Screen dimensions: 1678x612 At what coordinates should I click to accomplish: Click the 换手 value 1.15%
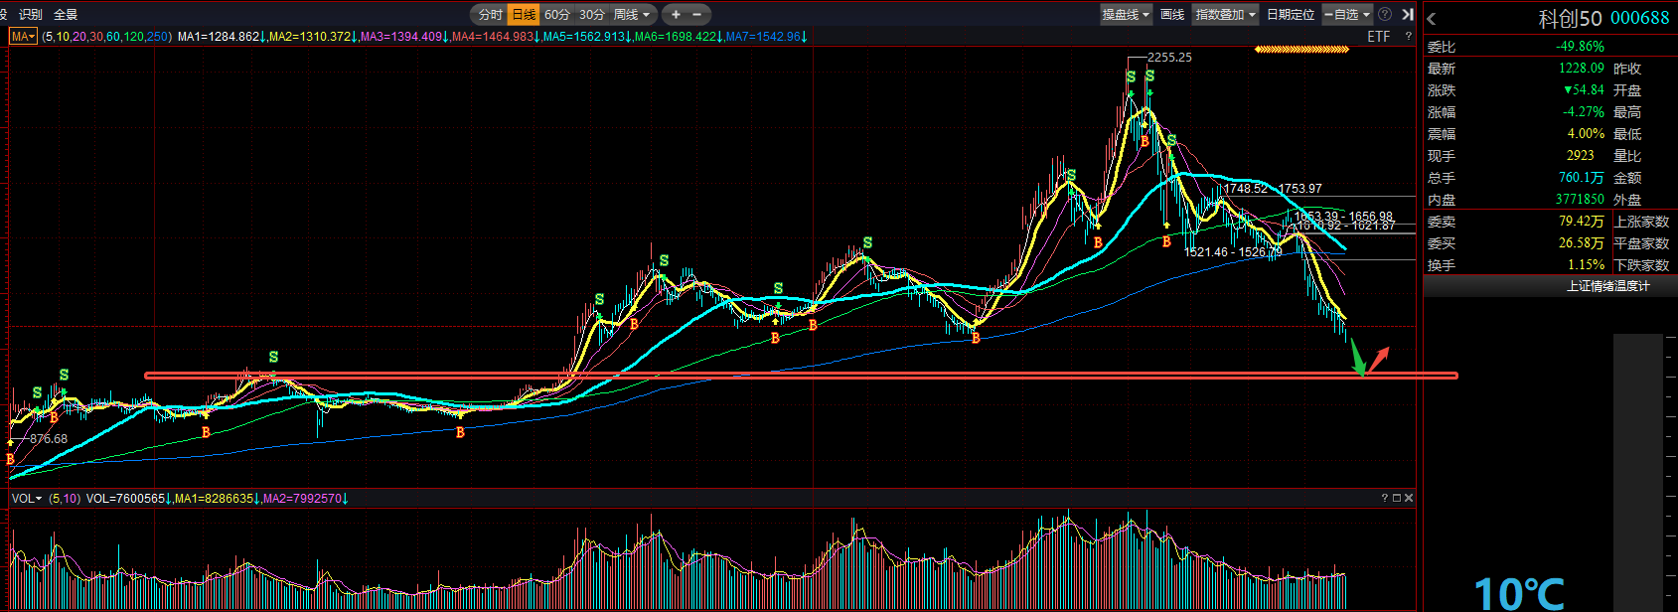[x=1586, y=264]
